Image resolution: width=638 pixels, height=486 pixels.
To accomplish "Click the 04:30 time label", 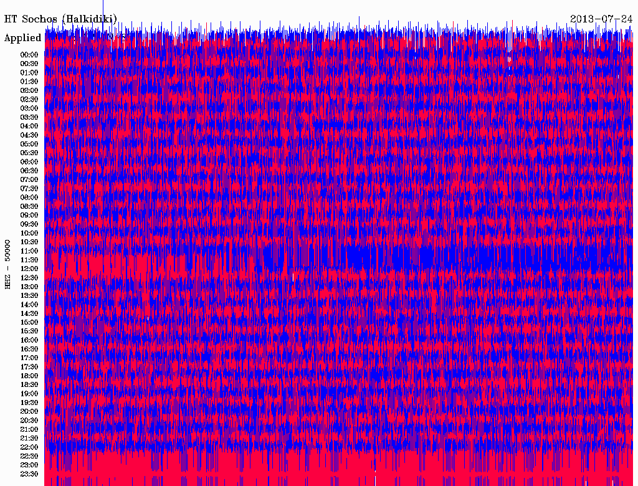I will pos(29,135).
